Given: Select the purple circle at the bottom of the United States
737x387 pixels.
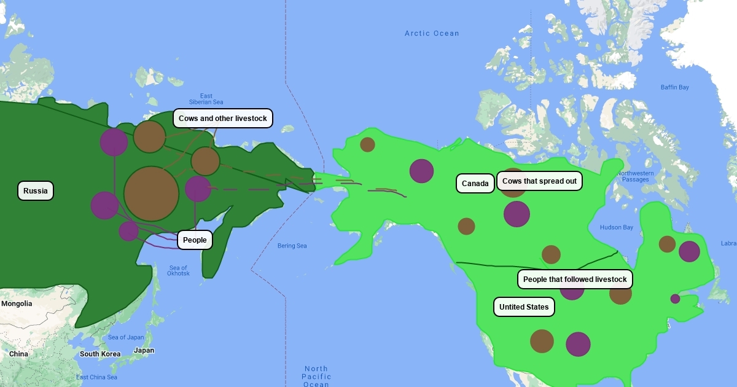Looking at the screenshot, I should [578, 344].
